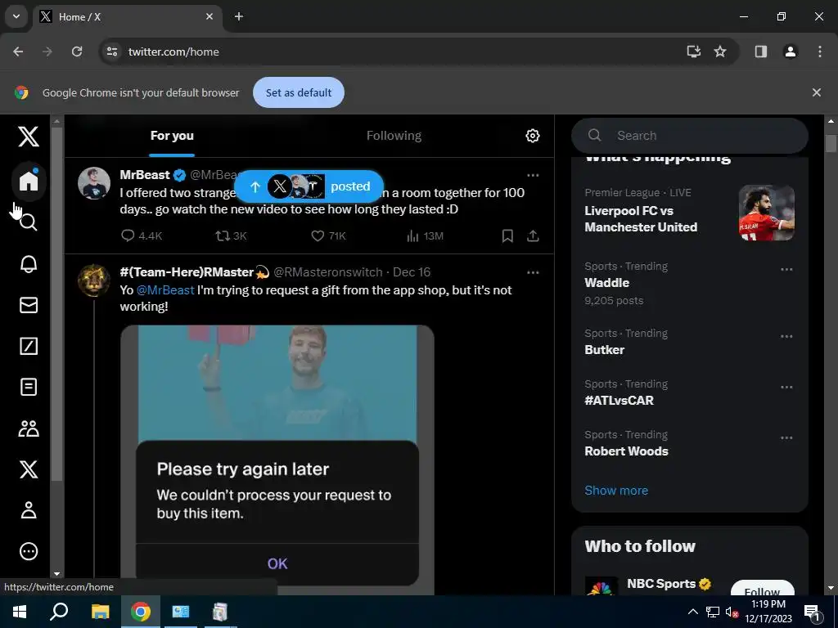Open Messages envelope icon in sidebar
Viewport: 838px width, 628px height.
click(29, 305)
